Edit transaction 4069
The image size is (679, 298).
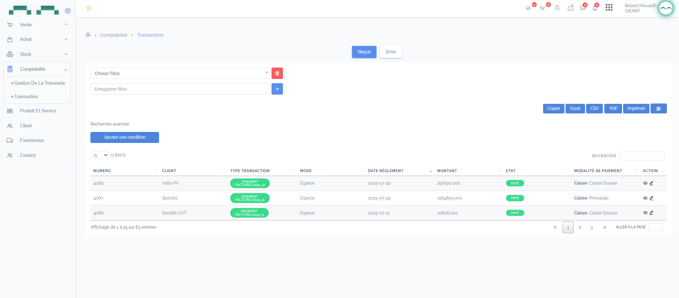[x=652, y=183]
